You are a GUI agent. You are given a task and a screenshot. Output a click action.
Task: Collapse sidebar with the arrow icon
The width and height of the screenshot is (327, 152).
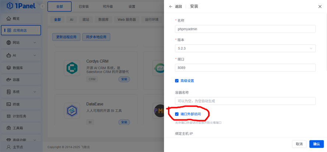click(42, 6)
